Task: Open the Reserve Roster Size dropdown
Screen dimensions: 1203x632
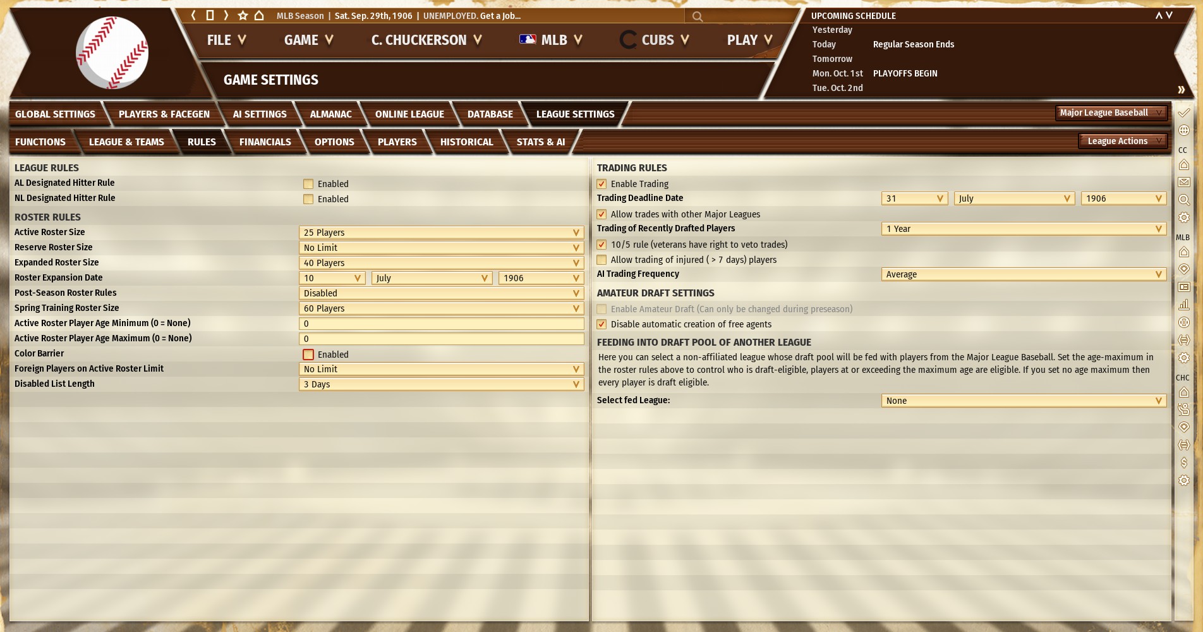Action: (x=441, y=248)
